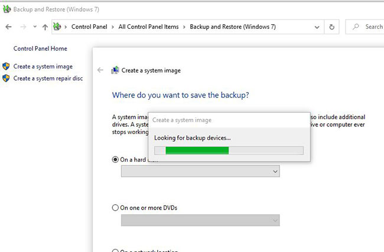Expand the chevron after Control Panel breadcrumb
The image size is (384, 252).
pos(113,27)
